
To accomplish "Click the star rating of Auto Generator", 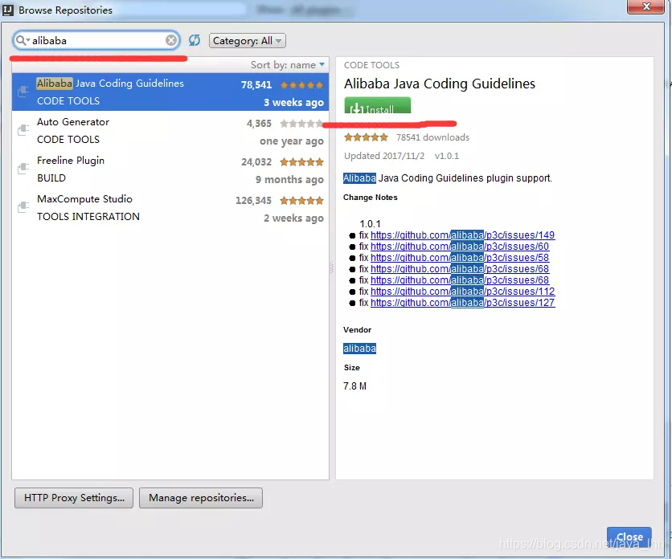I will click(301, 124).
